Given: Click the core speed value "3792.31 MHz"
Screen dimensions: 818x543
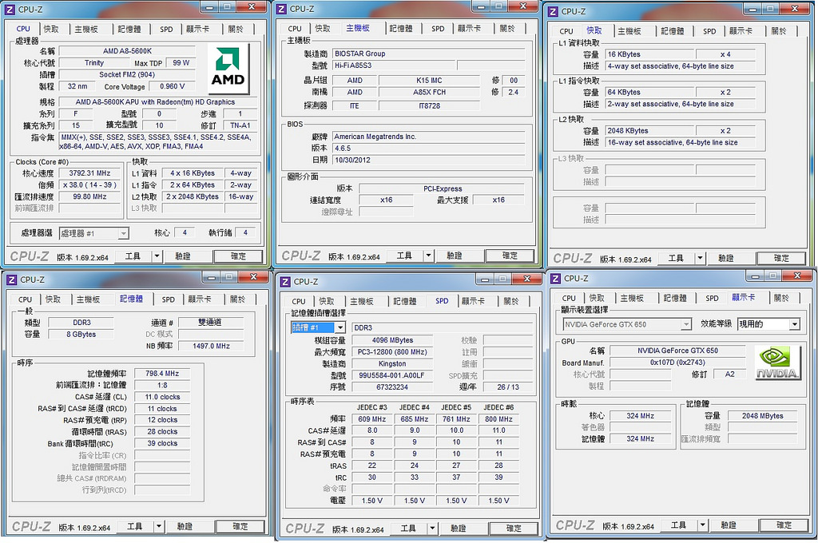Looking at the screenshot, I should coord(89,173).
